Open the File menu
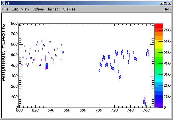Screen dimensions: 173x120 tap(5, 9)
